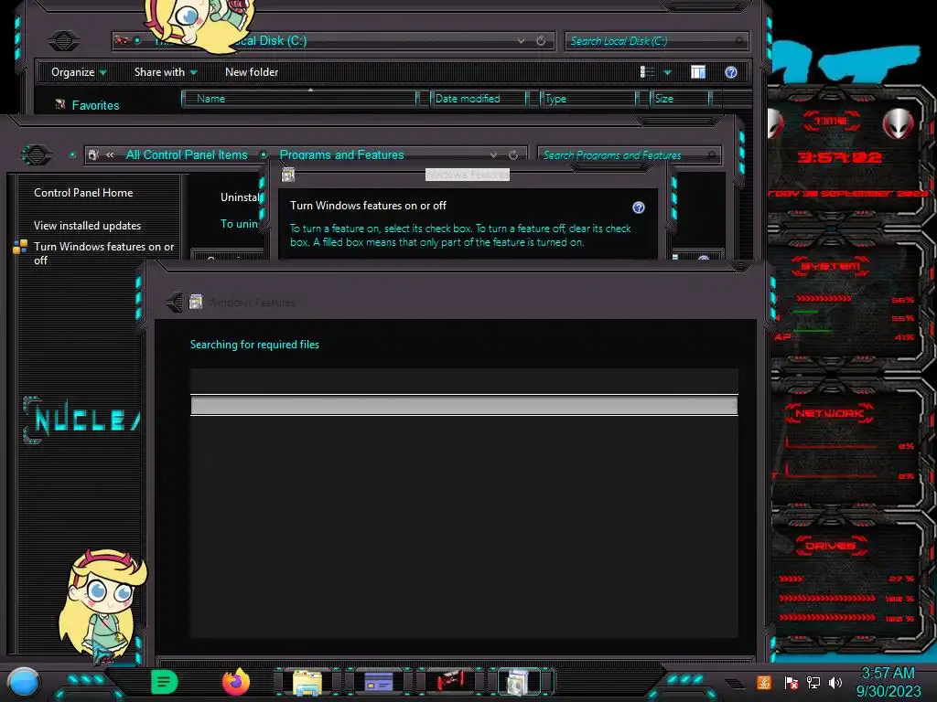Go to All Control Panel Items breadcrumb

coord(187,155)
